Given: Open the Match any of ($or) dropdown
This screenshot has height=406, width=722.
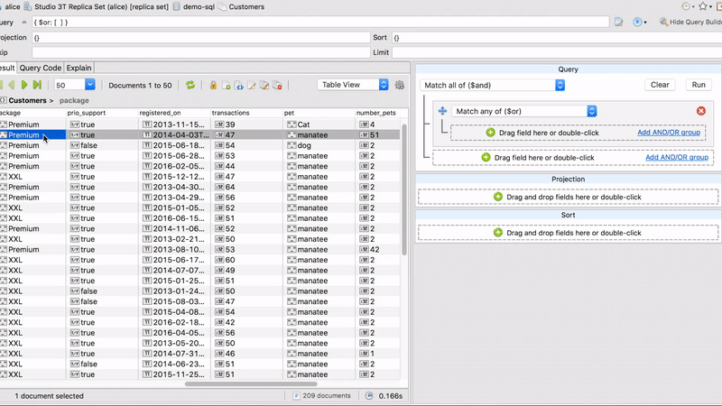Looking at the screenshot, I should [592, 111].
